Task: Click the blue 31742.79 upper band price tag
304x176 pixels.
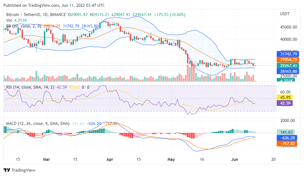Action: pyautogui.click(x=288, y=54)
